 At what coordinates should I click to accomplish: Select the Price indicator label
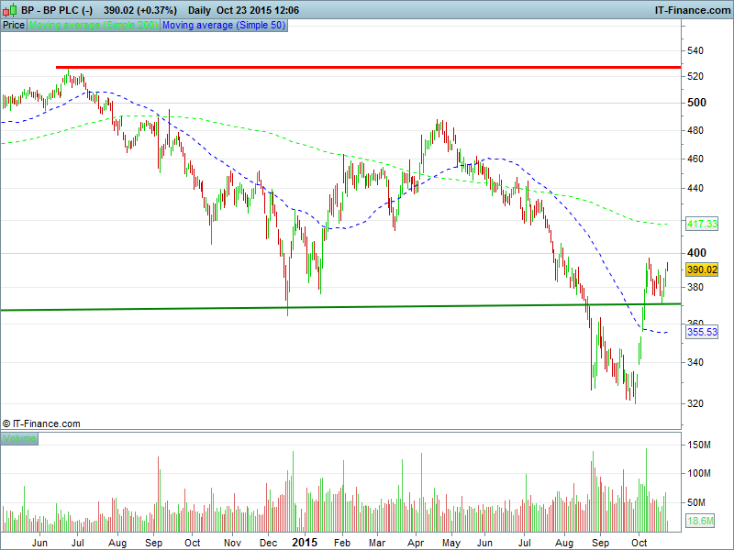tap(14, 26)
